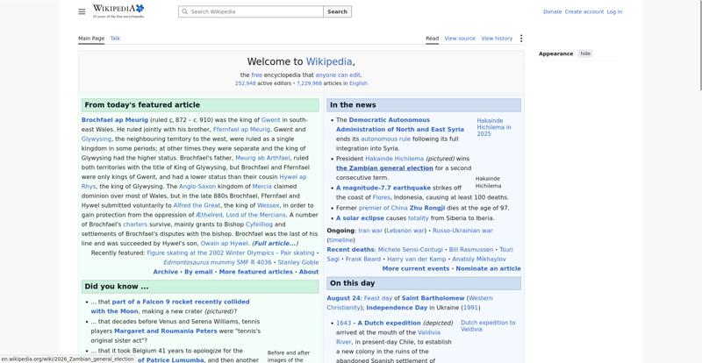Click the Iran war link

pos(370,231)
